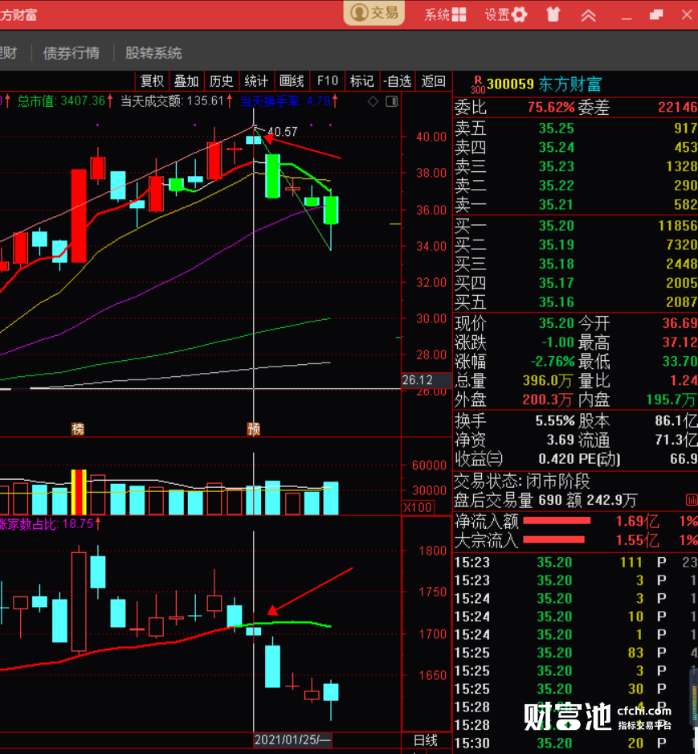Click 换手 value 5.55%
698x754 pixels.
(x=555, y=421)
